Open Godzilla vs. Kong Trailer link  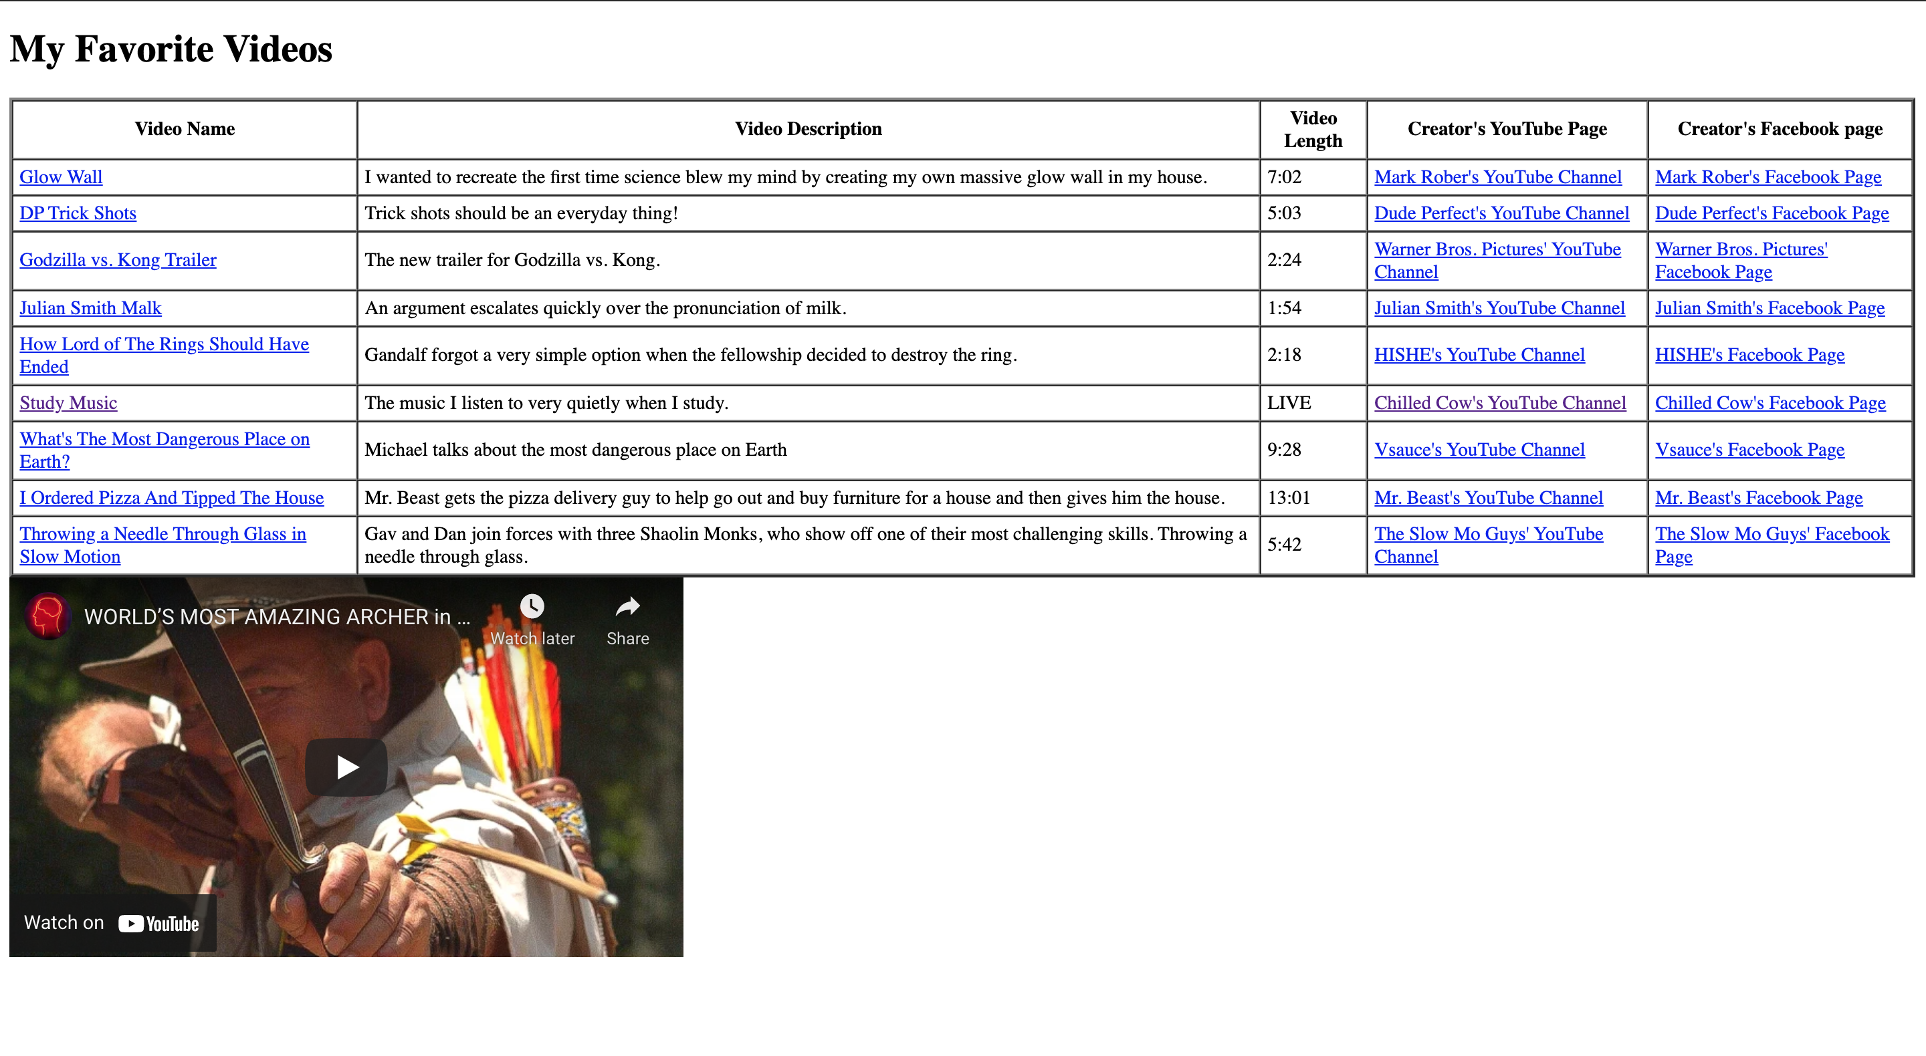[x=118, y=260]
